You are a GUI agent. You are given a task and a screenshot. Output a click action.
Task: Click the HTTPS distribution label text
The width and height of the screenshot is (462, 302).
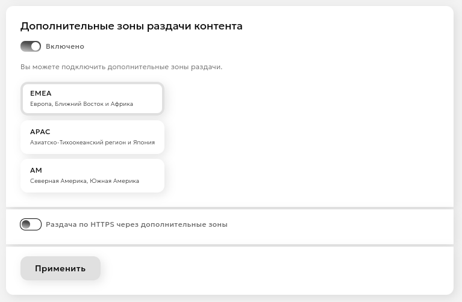(x=137, y=224)
